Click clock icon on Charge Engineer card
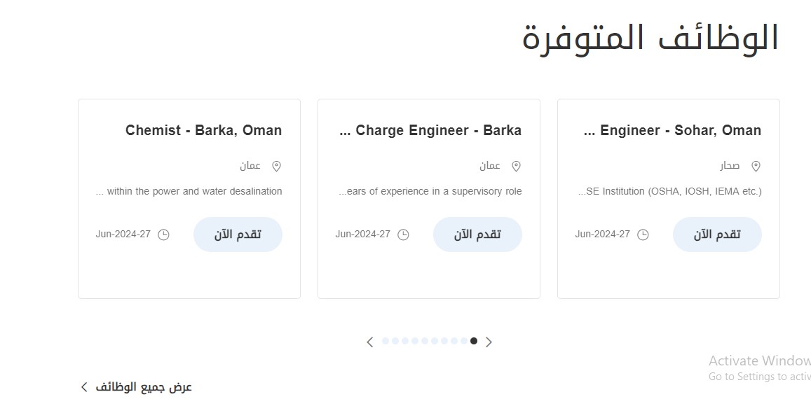 [403, 234]
